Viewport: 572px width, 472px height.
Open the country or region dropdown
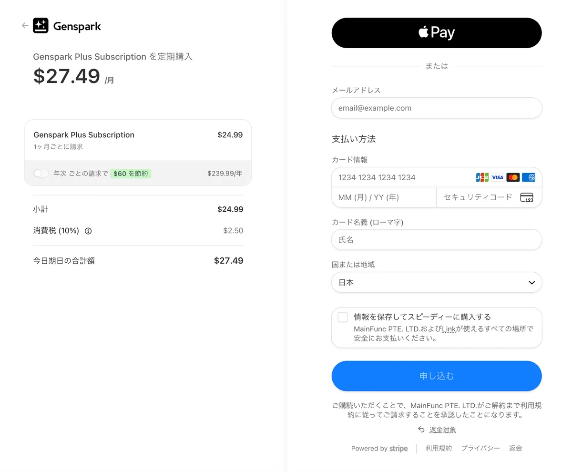point(437,282)
